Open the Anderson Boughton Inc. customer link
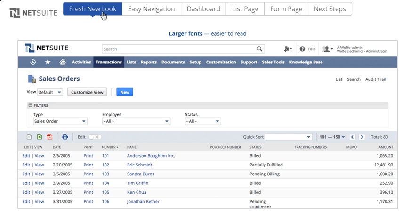 click(151, 155)
